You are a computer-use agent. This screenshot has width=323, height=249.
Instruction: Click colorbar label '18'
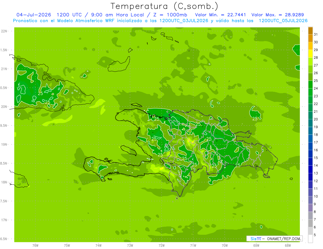pyautogui.click(x=316, y=135)
